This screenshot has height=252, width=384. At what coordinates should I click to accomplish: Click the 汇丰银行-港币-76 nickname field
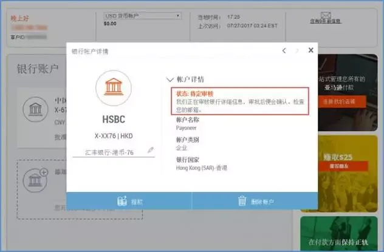tap(114, 152)
